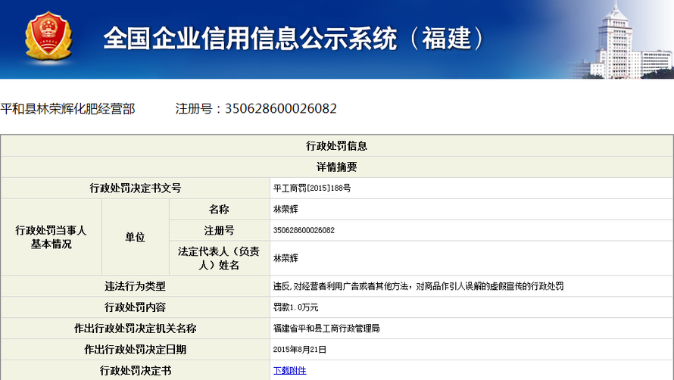This screenshot has width=674, height=380.
Task: Click the building image in the banner
Action: (x=623, y=41)
